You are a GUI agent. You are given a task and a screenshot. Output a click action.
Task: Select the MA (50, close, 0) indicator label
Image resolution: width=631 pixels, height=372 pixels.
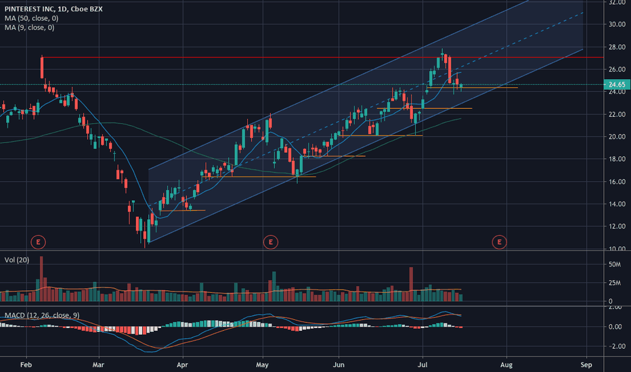[31, 18]
